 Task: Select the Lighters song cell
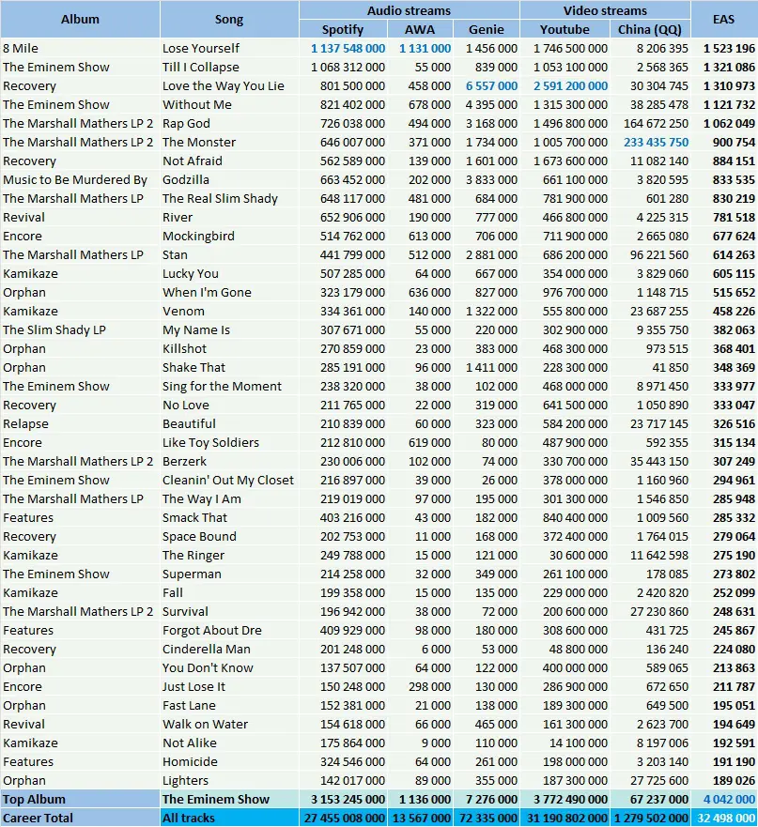click(x=229, y=781)
